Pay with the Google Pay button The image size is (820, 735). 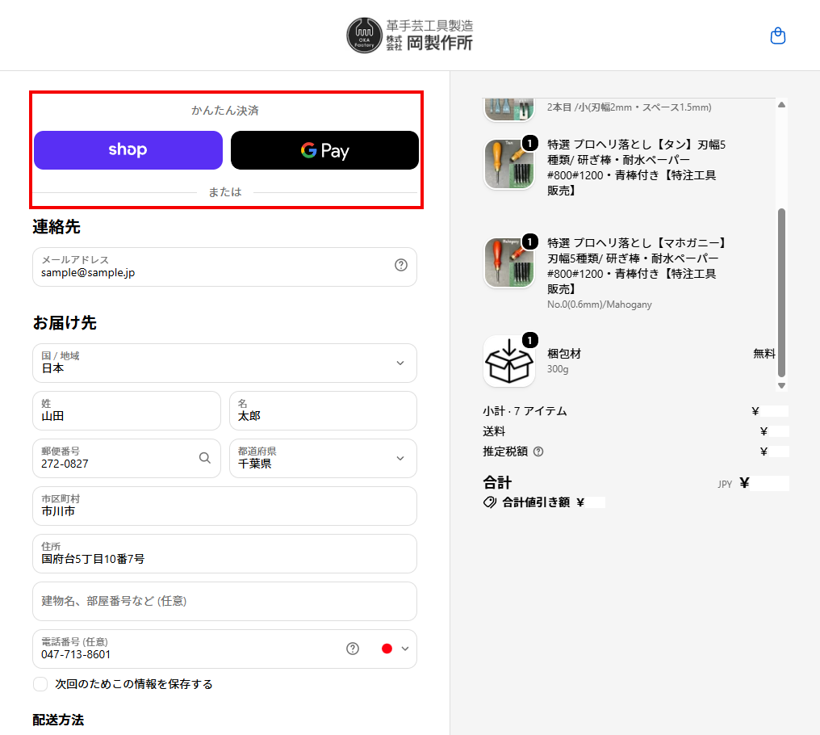[324, 150]
